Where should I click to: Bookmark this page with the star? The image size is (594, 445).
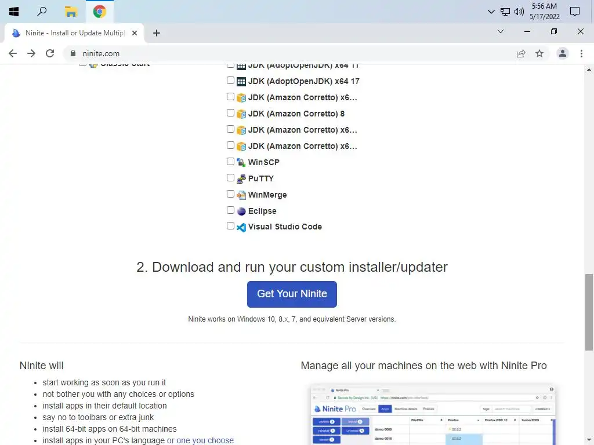tap(539, 53)
